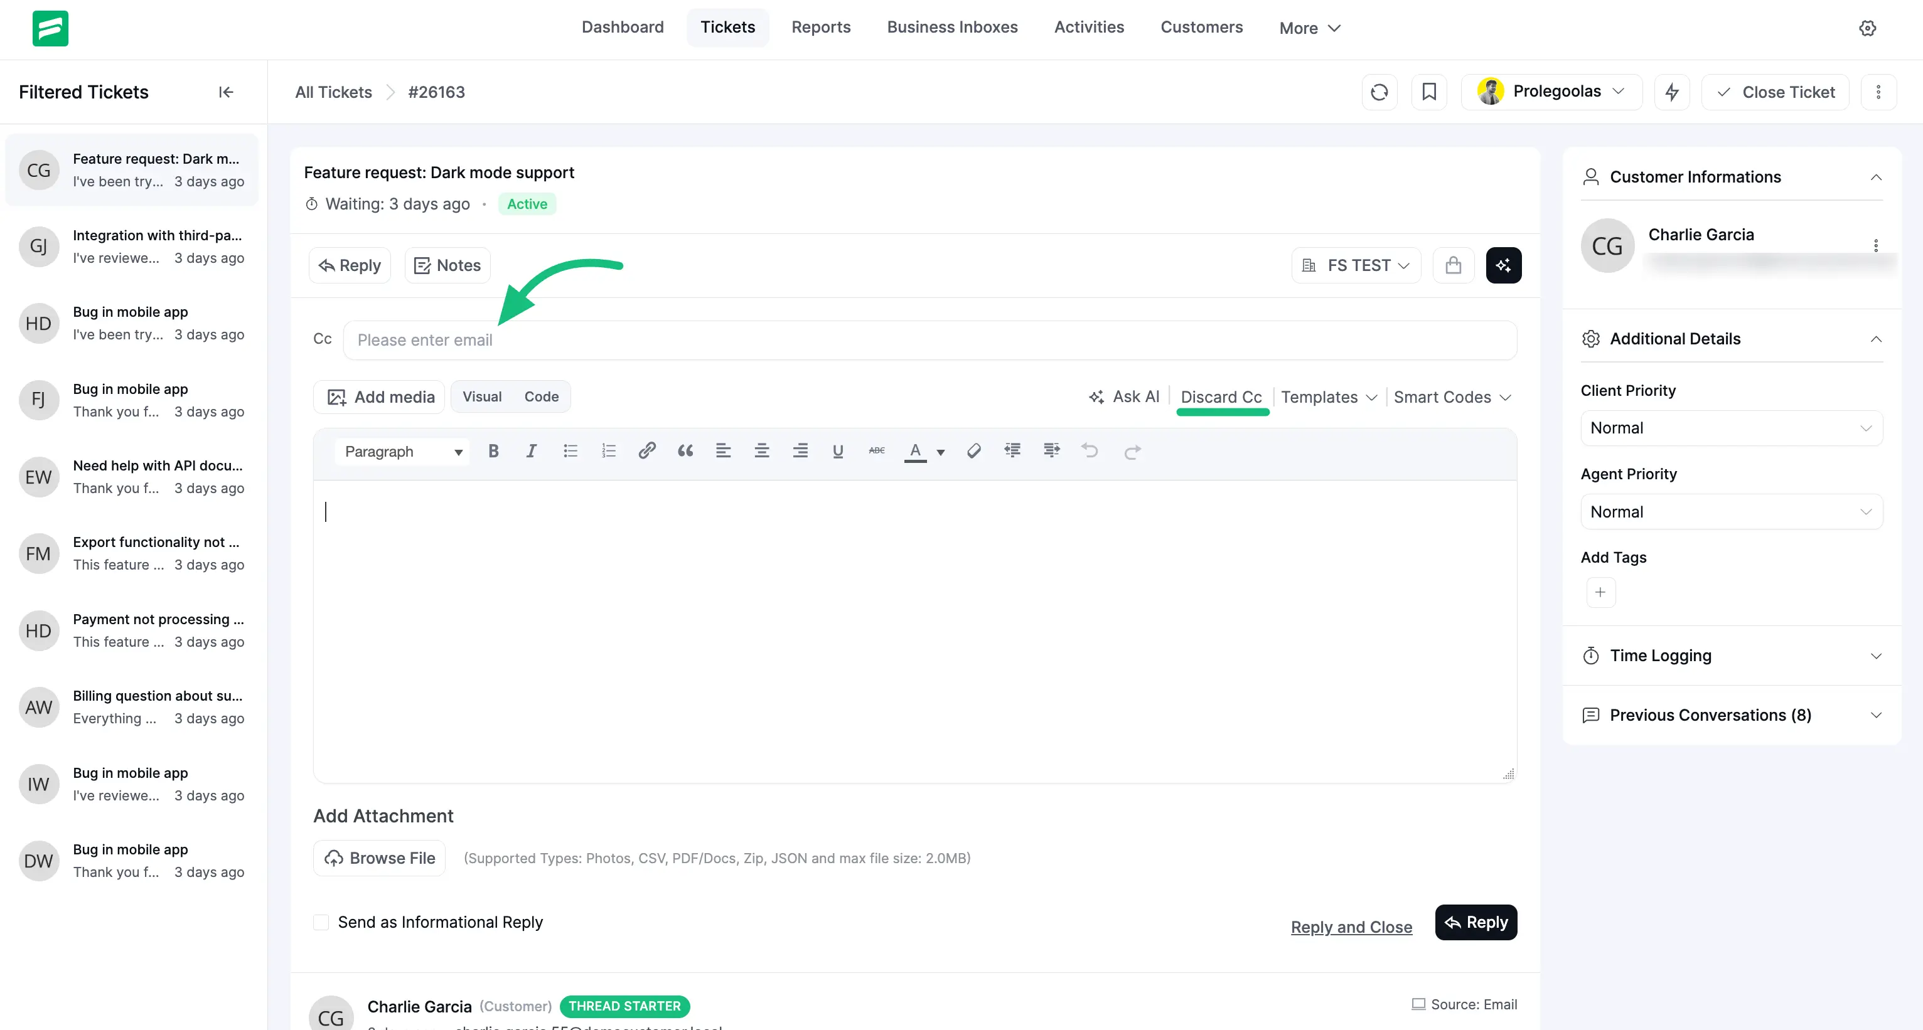Open the text color picker arrow

coord(941,452)
